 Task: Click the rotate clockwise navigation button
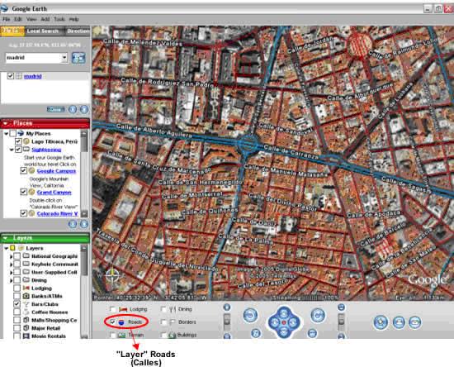point(318,315)
